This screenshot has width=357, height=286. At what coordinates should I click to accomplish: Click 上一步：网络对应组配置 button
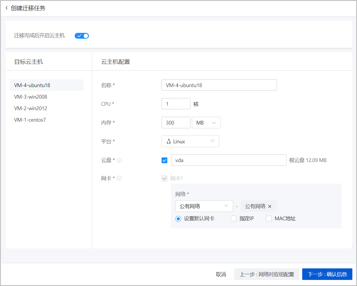tap(267, 274)
